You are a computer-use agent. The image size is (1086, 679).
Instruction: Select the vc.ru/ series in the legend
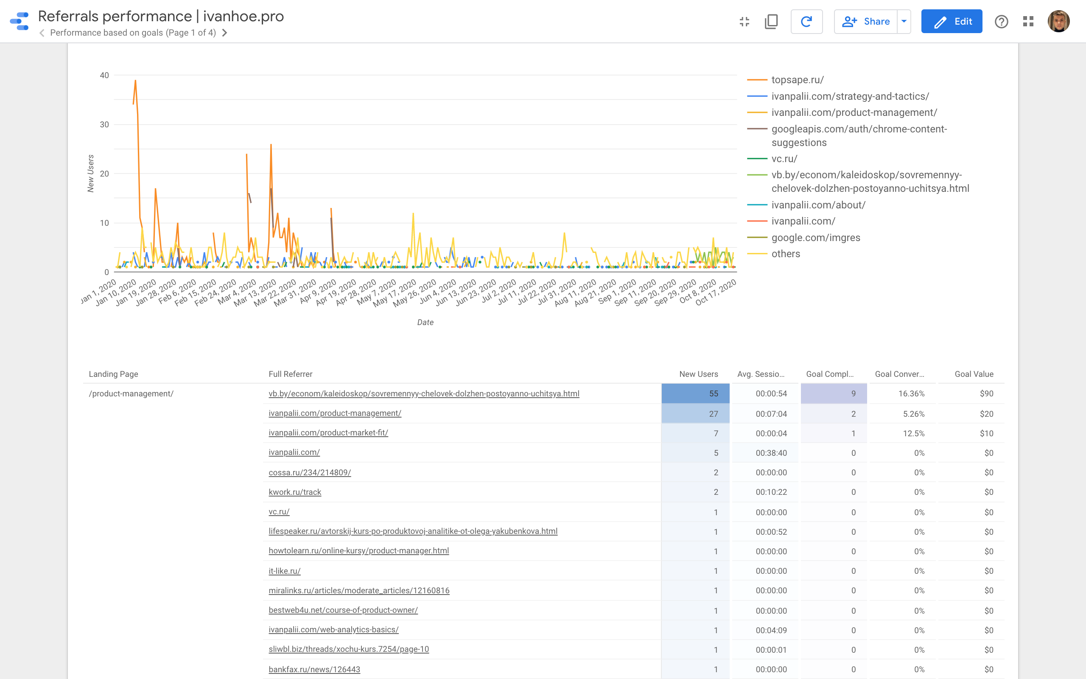[x=784, y=159]
